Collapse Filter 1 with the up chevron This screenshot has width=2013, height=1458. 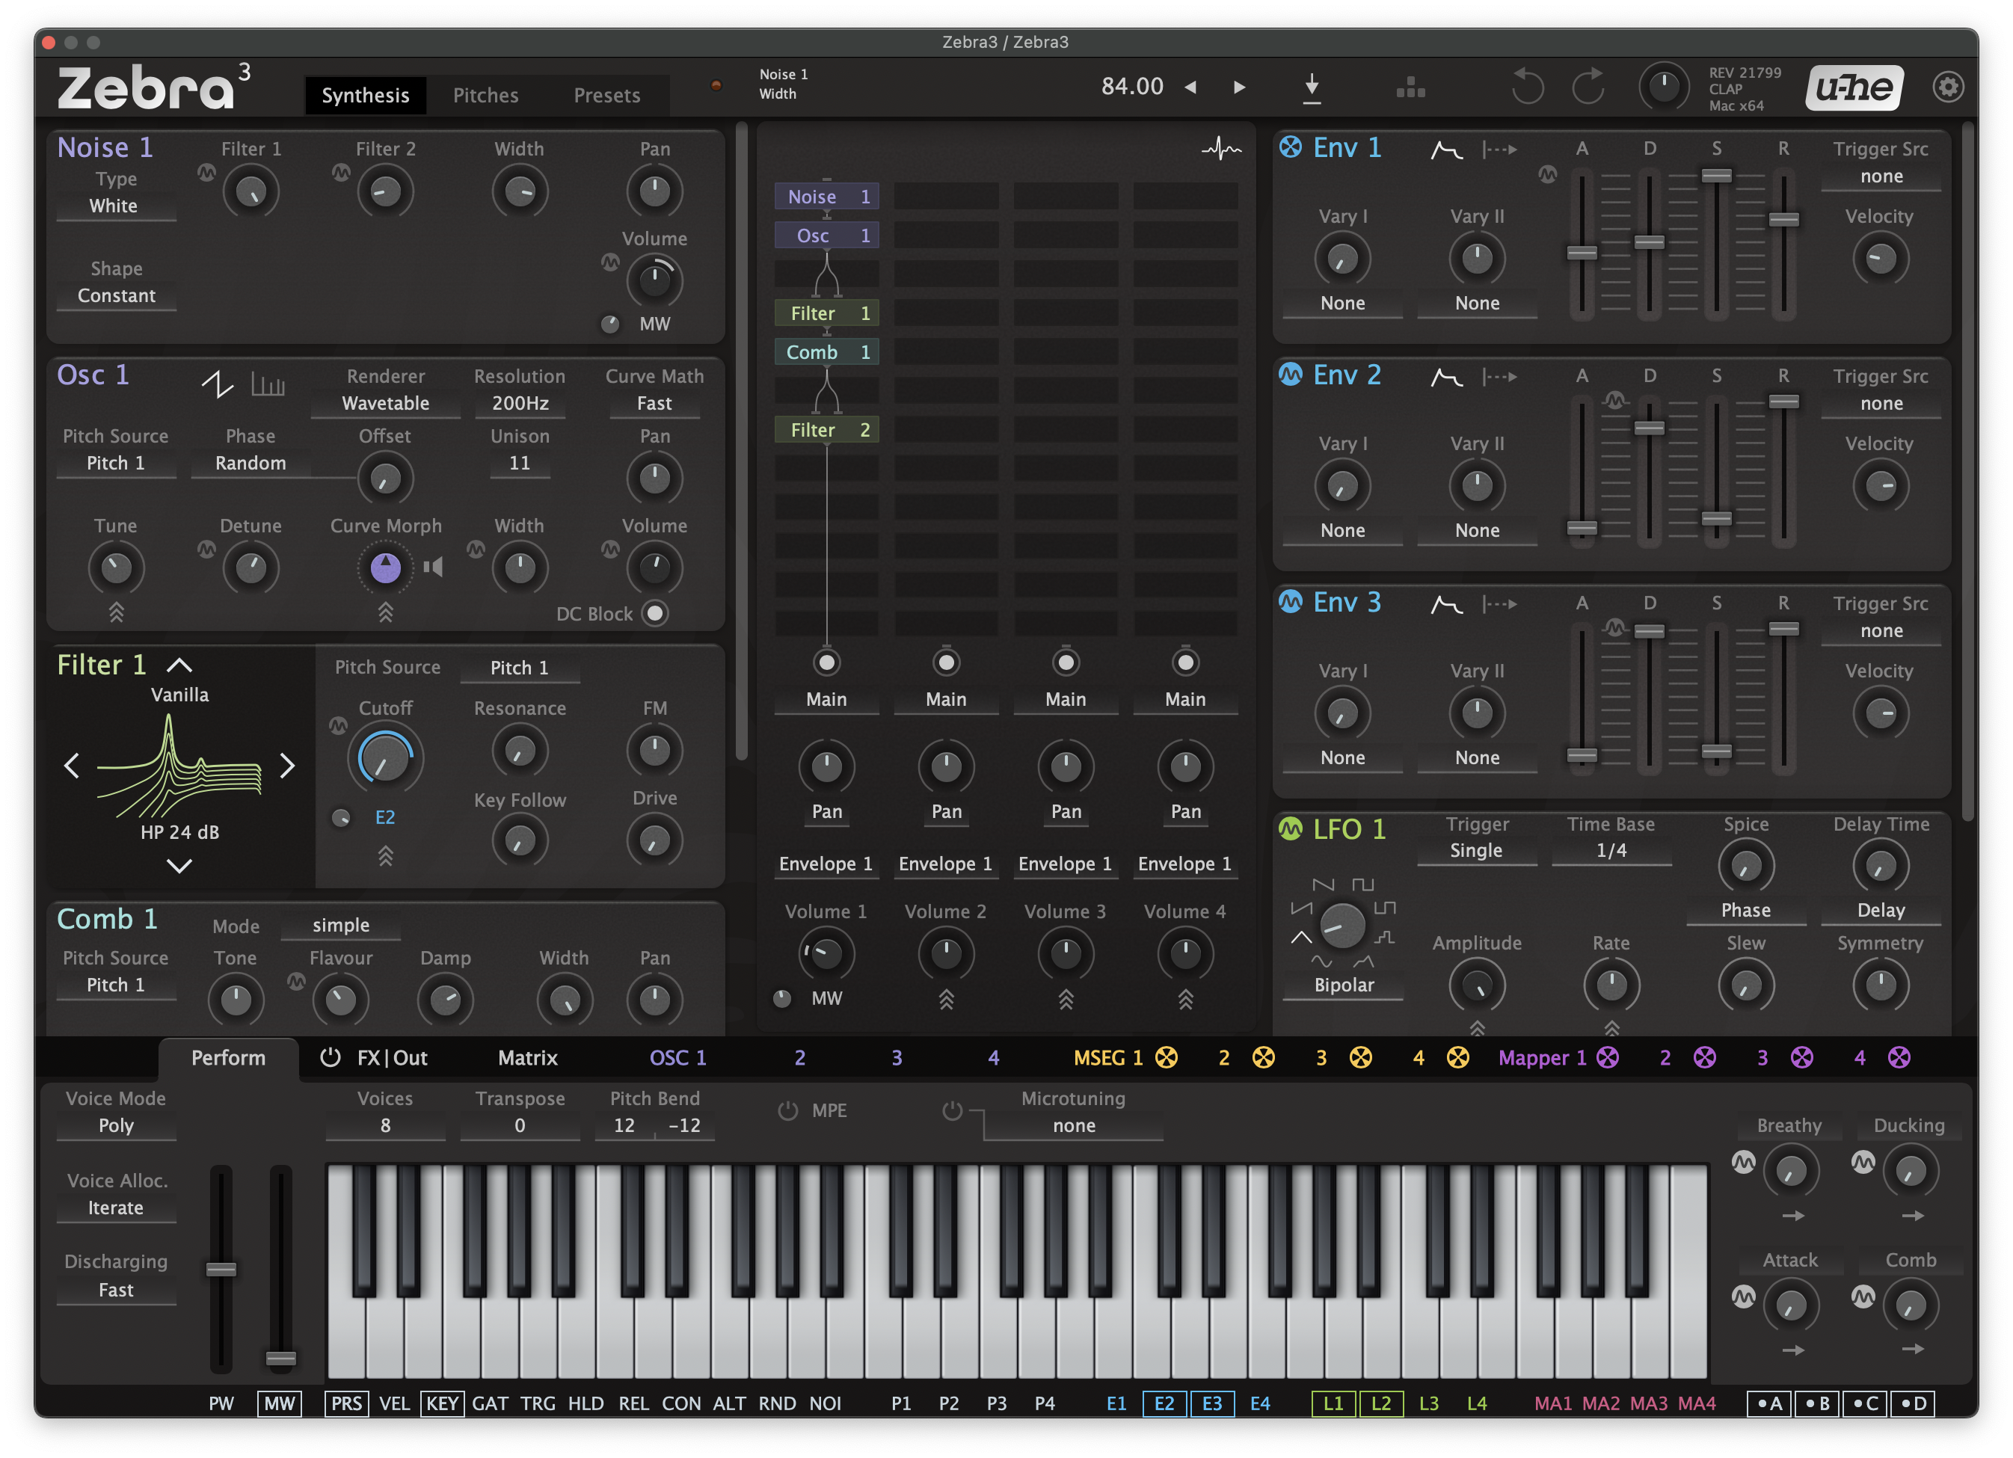point(179,665)
